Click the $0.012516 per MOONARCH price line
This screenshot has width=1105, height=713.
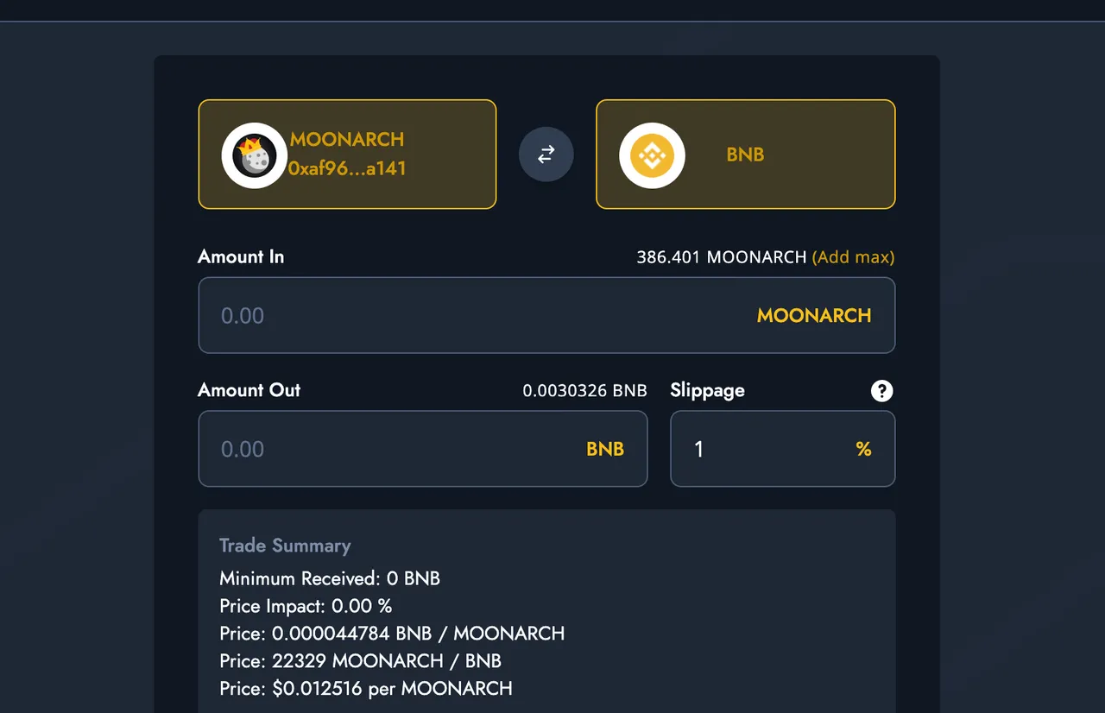tap(366, 689)
